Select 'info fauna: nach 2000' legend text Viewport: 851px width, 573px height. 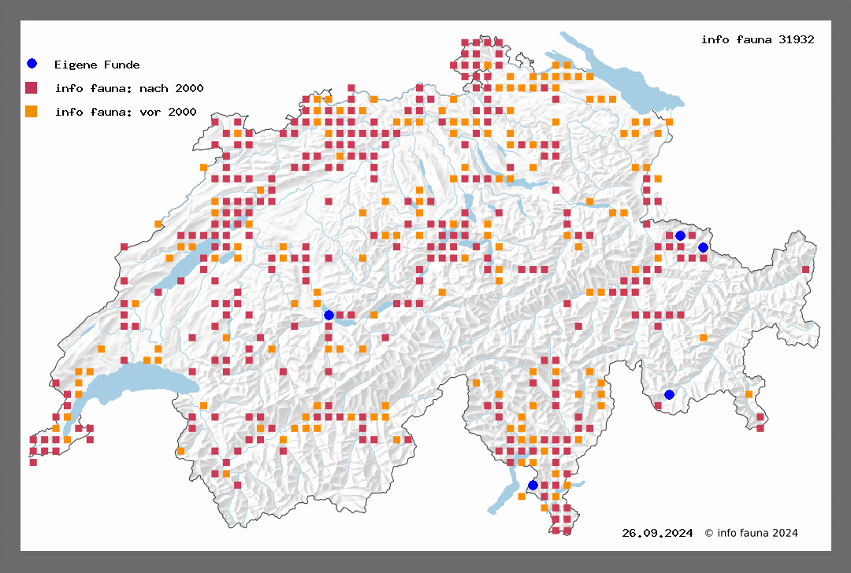(128, 88)
